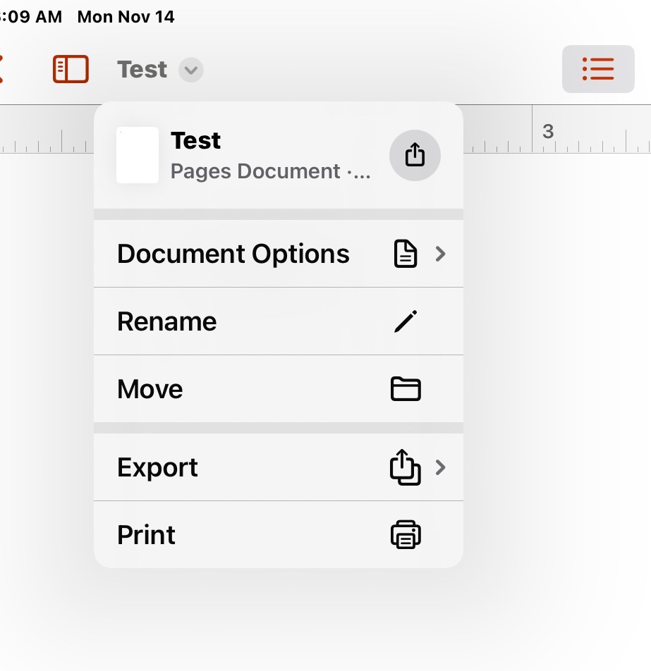Open the Test title dropdown chevron
This screenshot has width=651, height=671.
(189, 70)
